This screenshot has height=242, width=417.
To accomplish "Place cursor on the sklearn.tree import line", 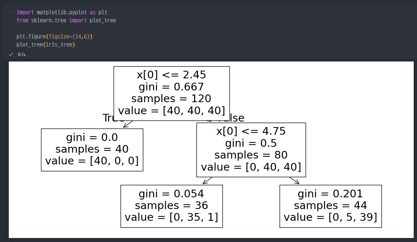I will pyautogui.click(x=66, y=21).
